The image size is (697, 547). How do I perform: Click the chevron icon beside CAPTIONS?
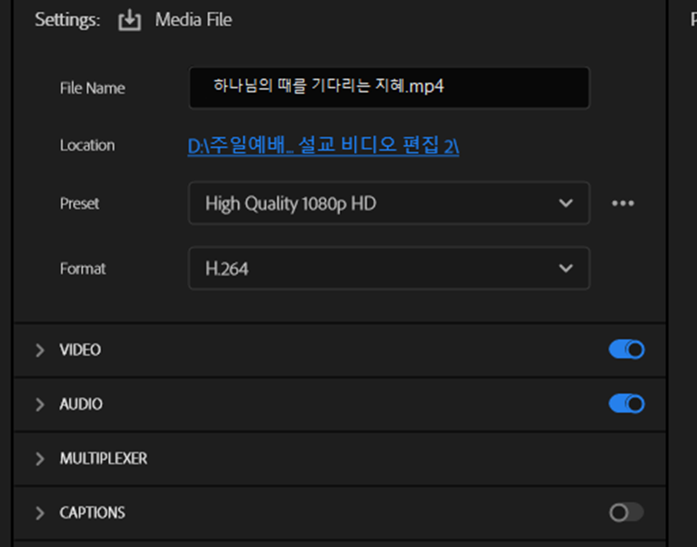39,513
